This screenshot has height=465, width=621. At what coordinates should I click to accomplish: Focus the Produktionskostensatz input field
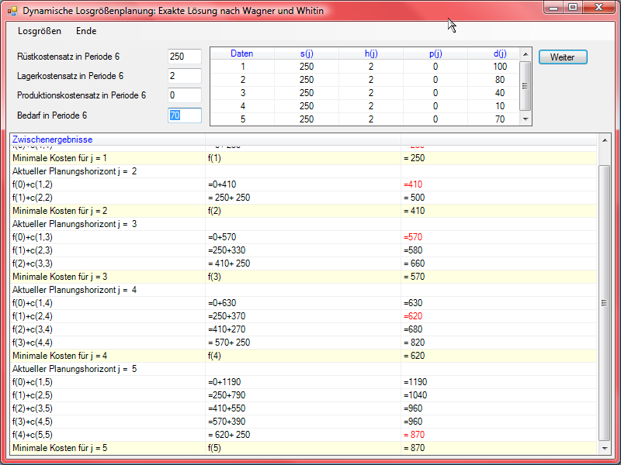tap(185, 95)
